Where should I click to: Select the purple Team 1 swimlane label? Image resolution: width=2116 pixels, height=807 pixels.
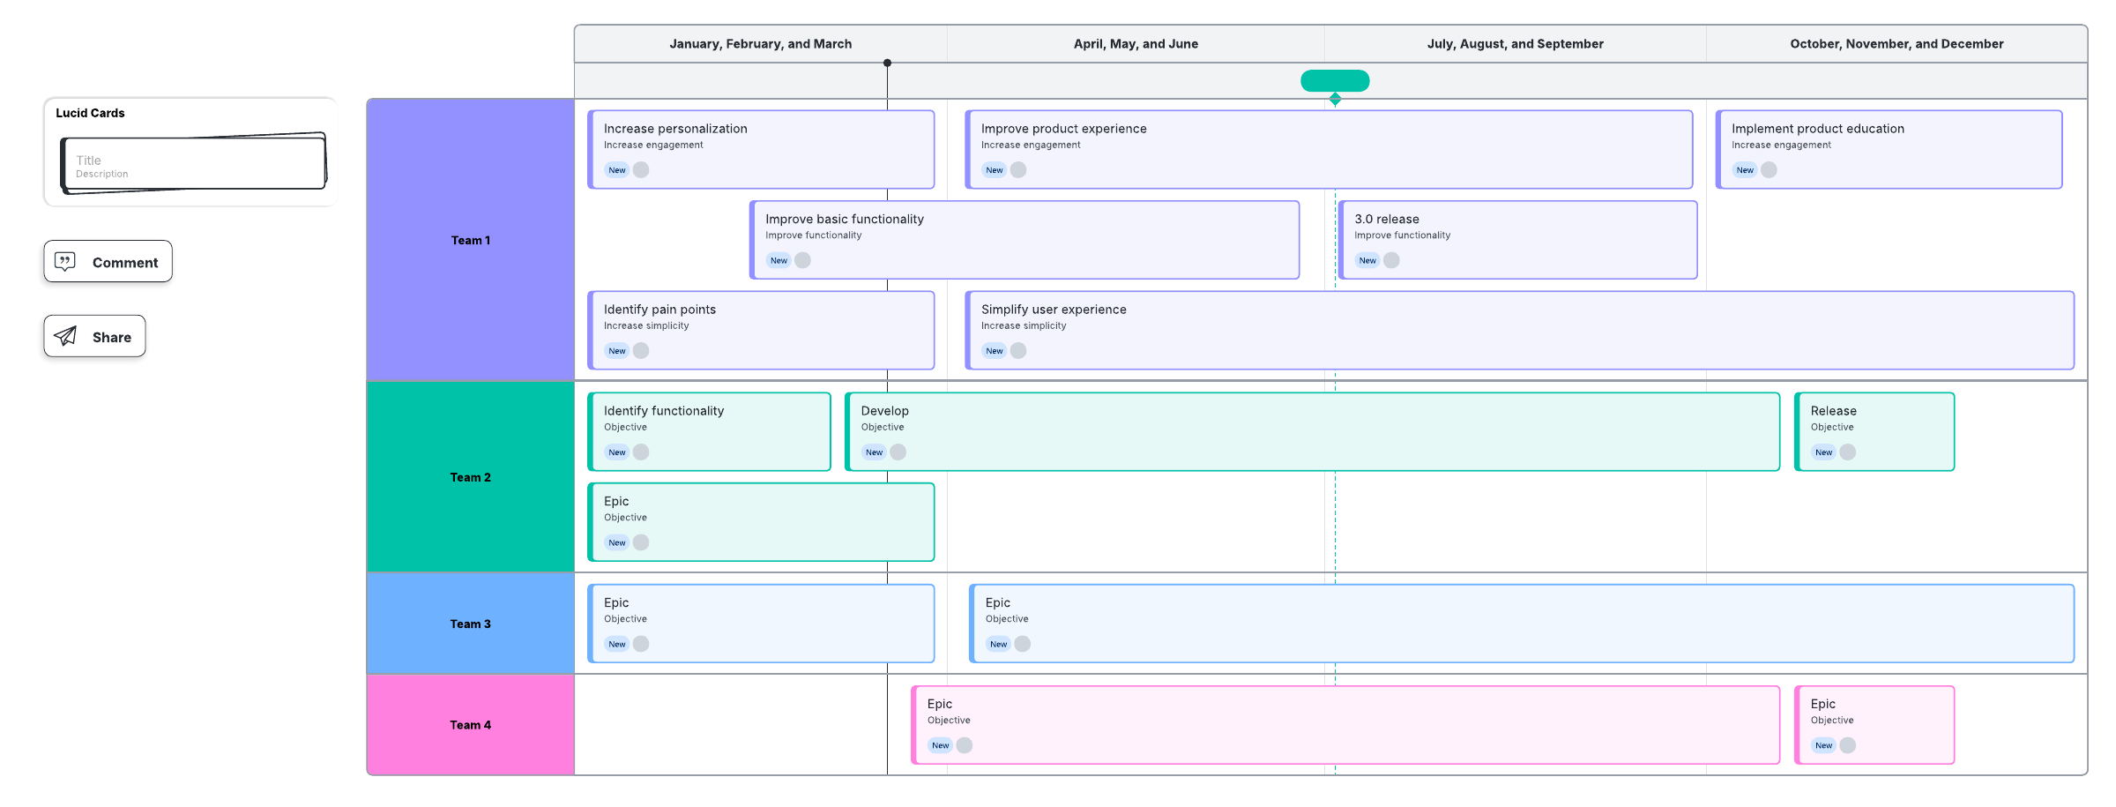470,240
